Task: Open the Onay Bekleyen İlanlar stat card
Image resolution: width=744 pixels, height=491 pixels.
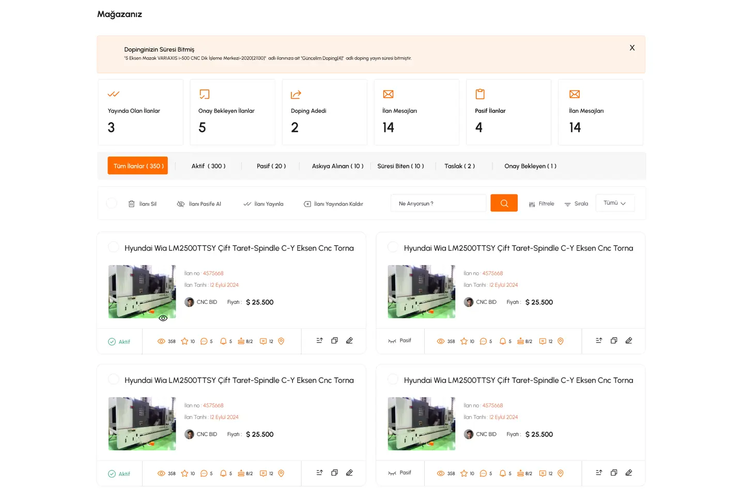Action: pyautogui.click(x=233, y=112)
